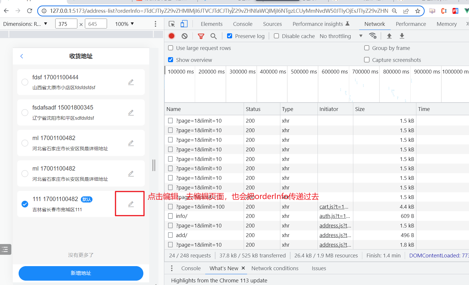Image resolution: width=469 pixels, height=285 pixels.
Task: Click the browser forward arrow
Action: [18, 11]
